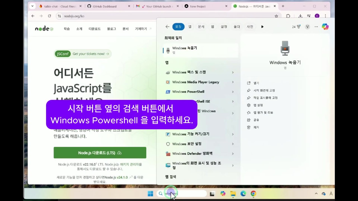The image size is (358, 201).
Task: Click 제거 to uninstall the app
Action: coord(256,127)
